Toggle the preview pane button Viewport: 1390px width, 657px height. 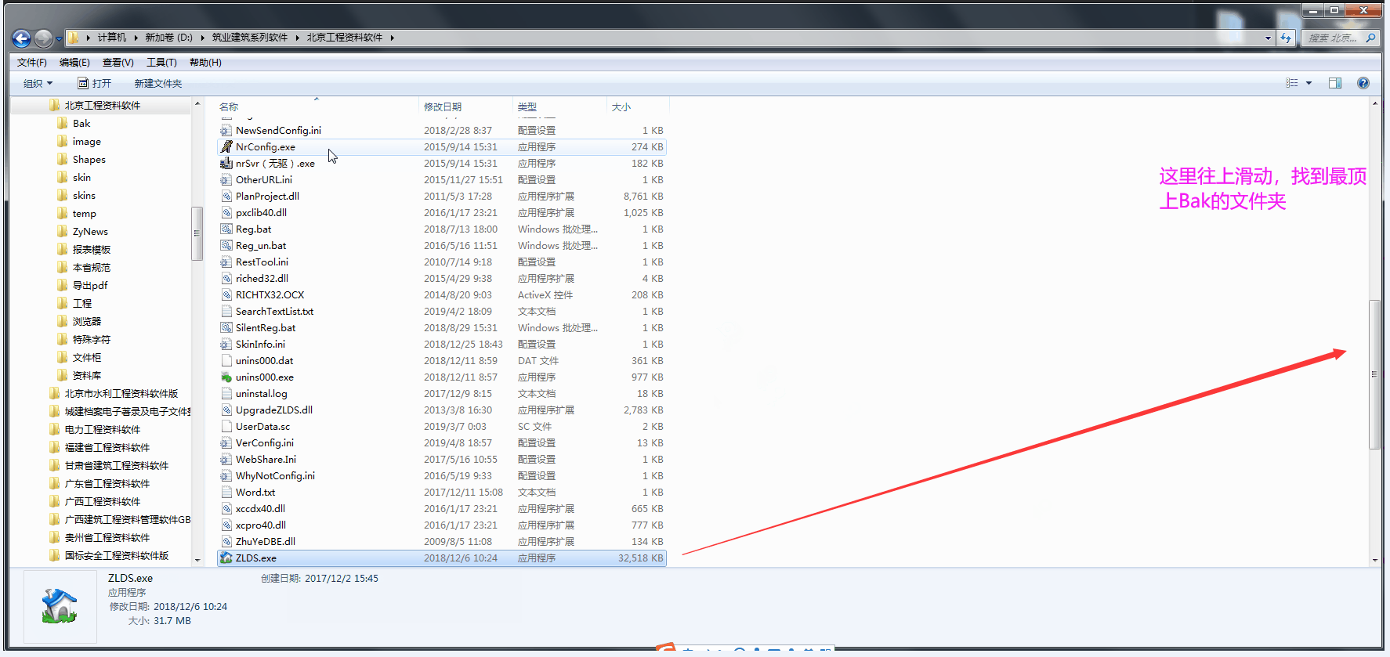click(1335, 83)
